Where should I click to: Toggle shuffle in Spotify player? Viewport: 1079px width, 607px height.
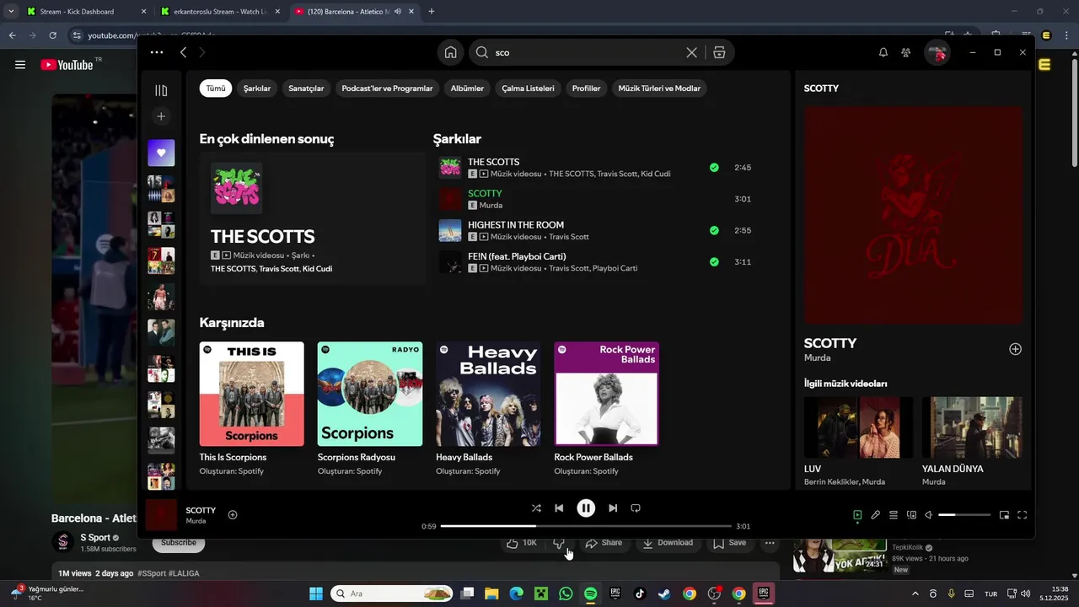tap(536, 508)
